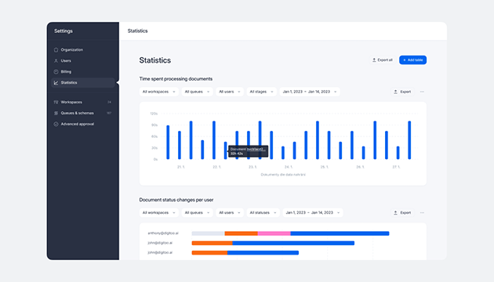494x282 pixels.
Task: Click the 27. 1. axis date label
Action: pyautogui.click(x=396, y=167)
